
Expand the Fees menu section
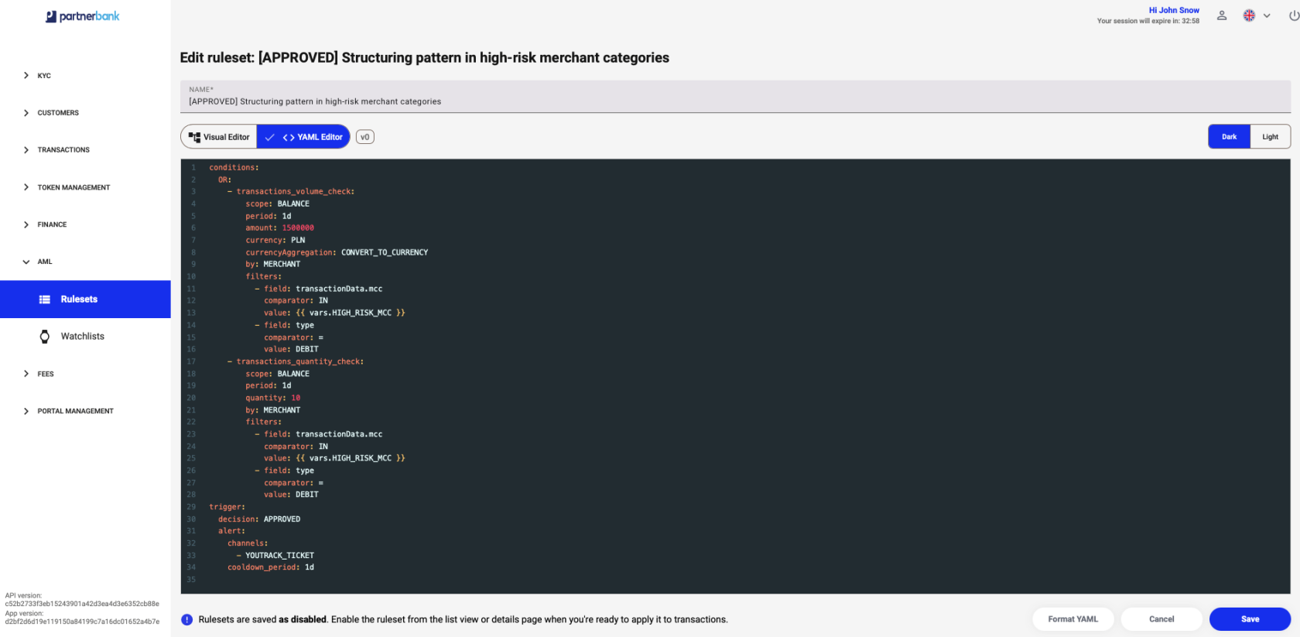(x=46, y=374)
